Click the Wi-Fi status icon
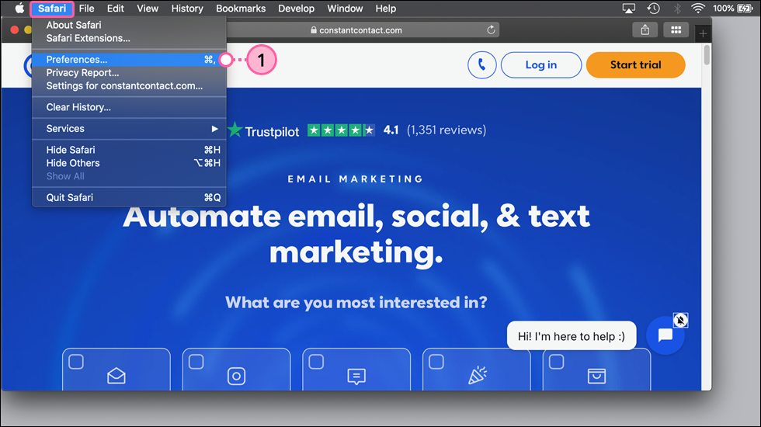 pyautogui.click(x=697, y=9)
